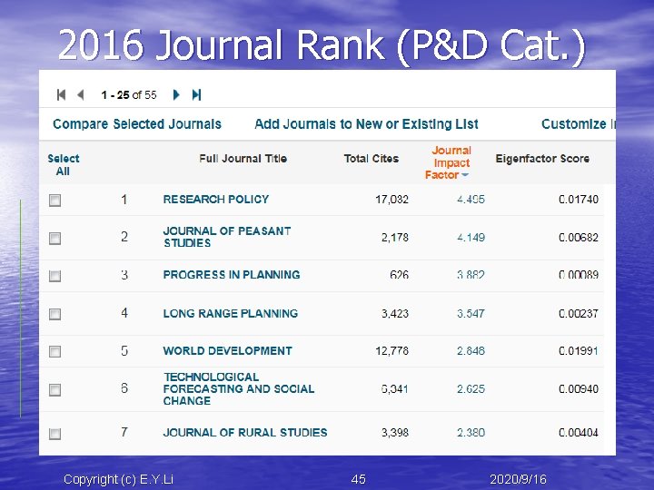This screenshot has height=490, width=654.
Task: Tick checkbox for WORLD DEVELOPMENT
Action: pyautogui.click(x=55, y=352)
